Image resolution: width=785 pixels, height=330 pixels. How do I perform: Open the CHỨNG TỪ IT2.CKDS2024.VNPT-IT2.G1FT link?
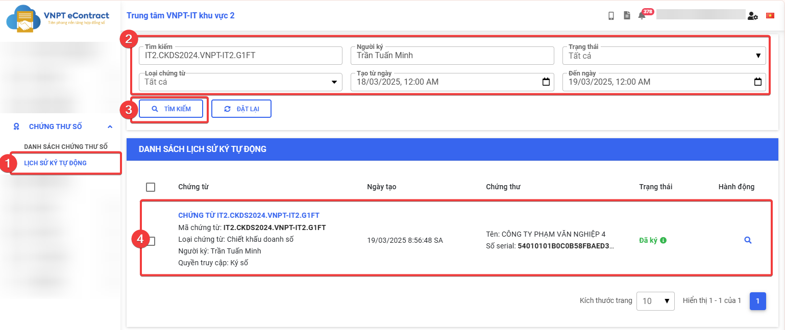click(x=249, y=215)
